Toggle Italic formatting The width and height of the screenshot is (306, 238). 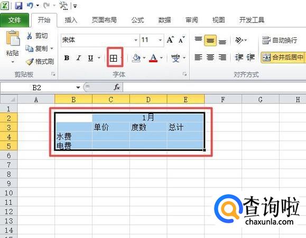click(79, 58)
